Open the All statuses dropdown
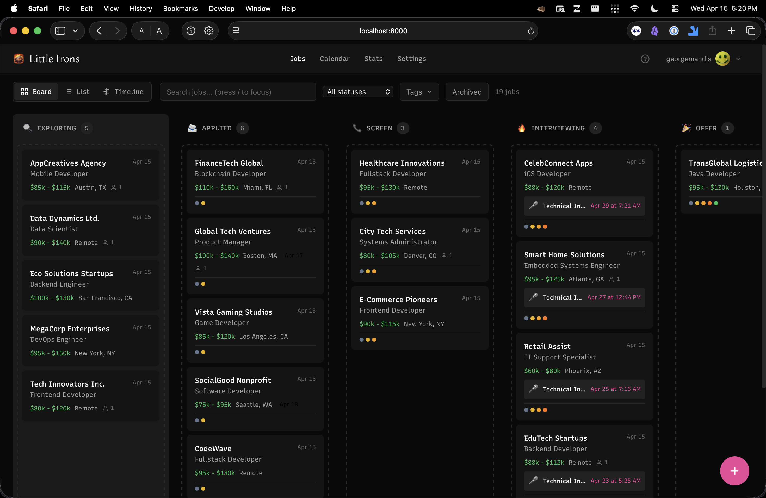The width and height of the screenshot is (766, 498). [357, 92]
